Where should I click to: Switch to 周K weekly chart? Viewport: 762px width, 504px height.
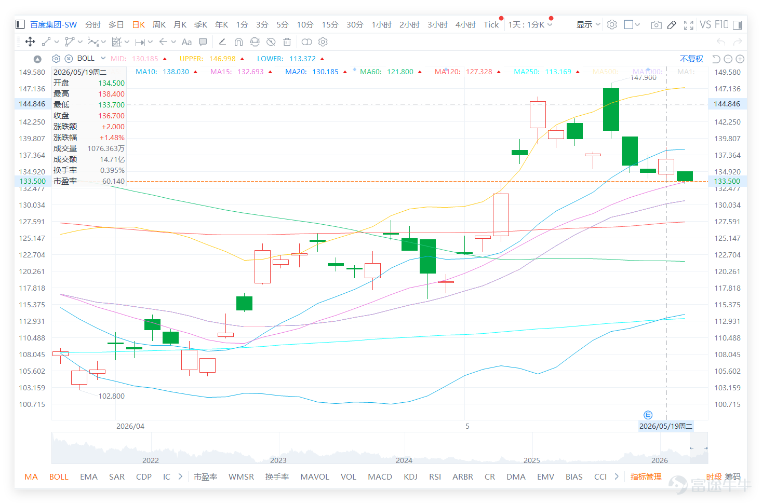click(159, 24)
